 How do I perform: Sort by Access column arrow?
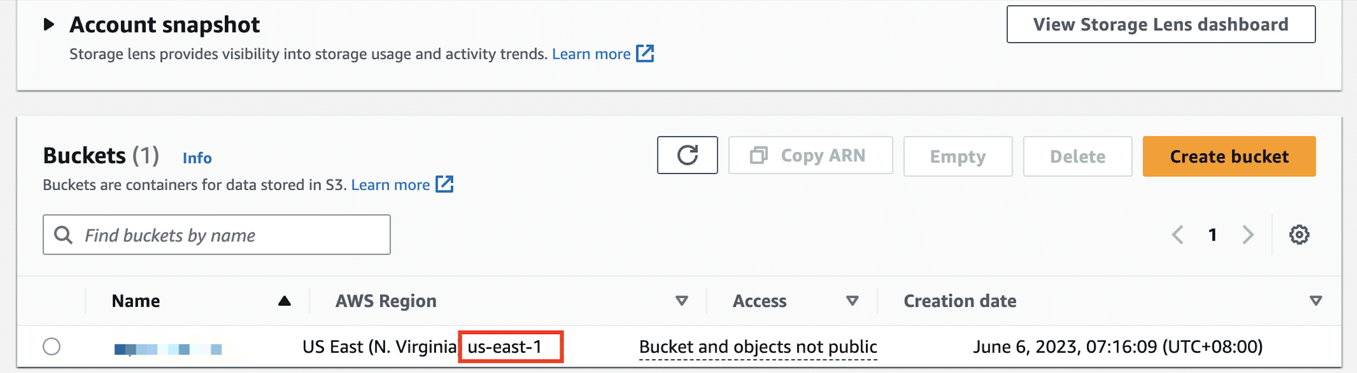(852, 301)
